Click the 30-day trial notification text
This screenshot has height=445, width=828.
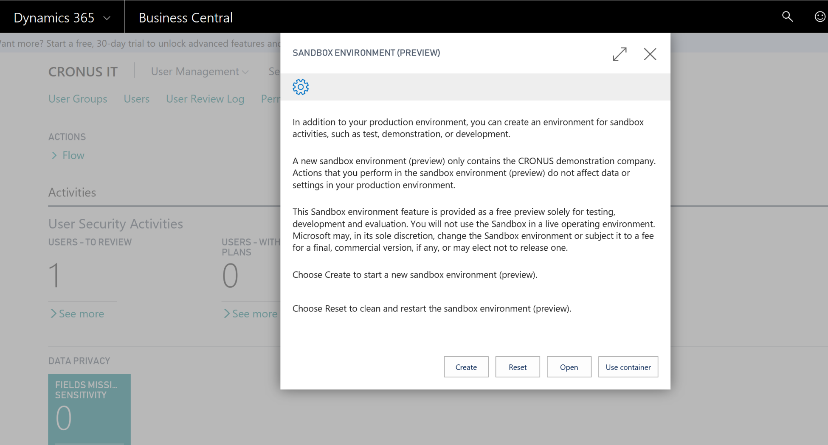coord(140,43)
